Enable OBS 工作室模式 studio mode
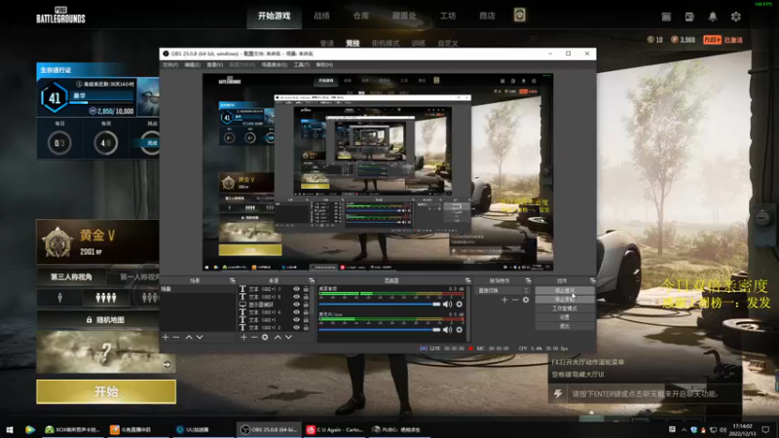This screenshot has width=779, height=438. pyautogui.click(x=565, y=309)
